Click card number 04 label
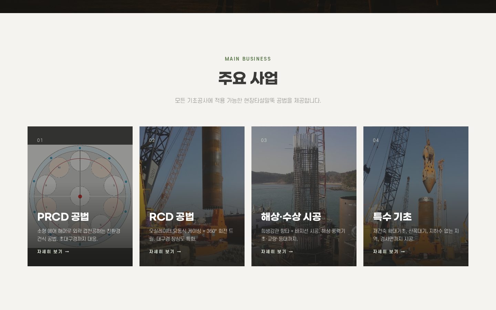The height and width of the screenshot is (310, 496). click(376, 140)
